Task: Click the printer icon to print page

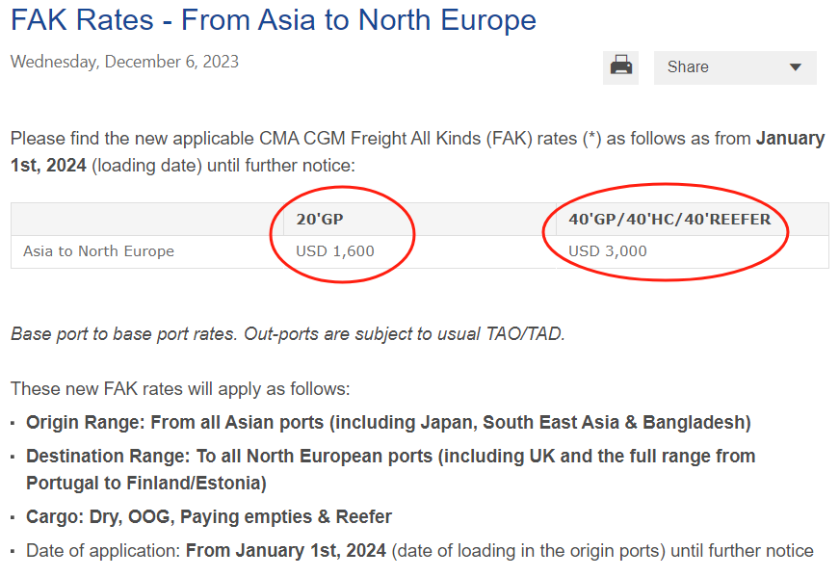Action: click(620, 67)
